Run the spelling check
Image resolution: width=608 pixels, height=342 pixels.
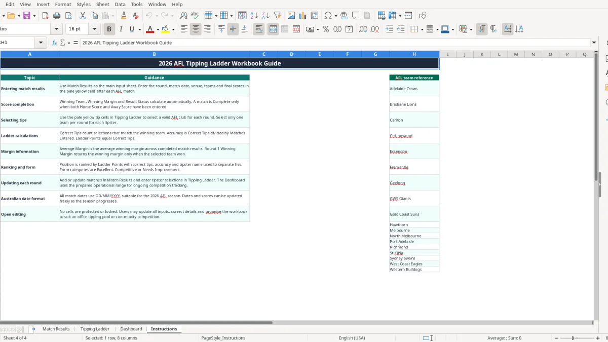[x=195, y=16]
